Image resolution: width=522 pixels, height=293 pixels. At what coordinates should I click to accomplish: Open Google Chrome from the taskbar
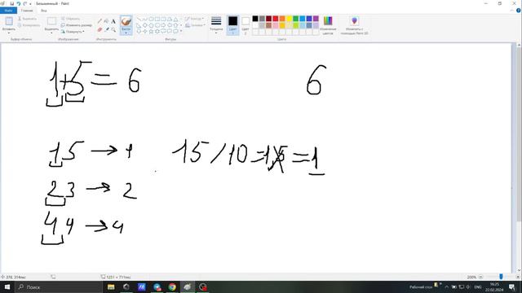pyautogui.click(x=172, y=286)
